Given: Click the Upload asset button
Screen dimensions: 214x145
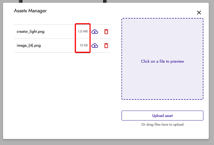Looking at the screenshot, I should [163, 116].
